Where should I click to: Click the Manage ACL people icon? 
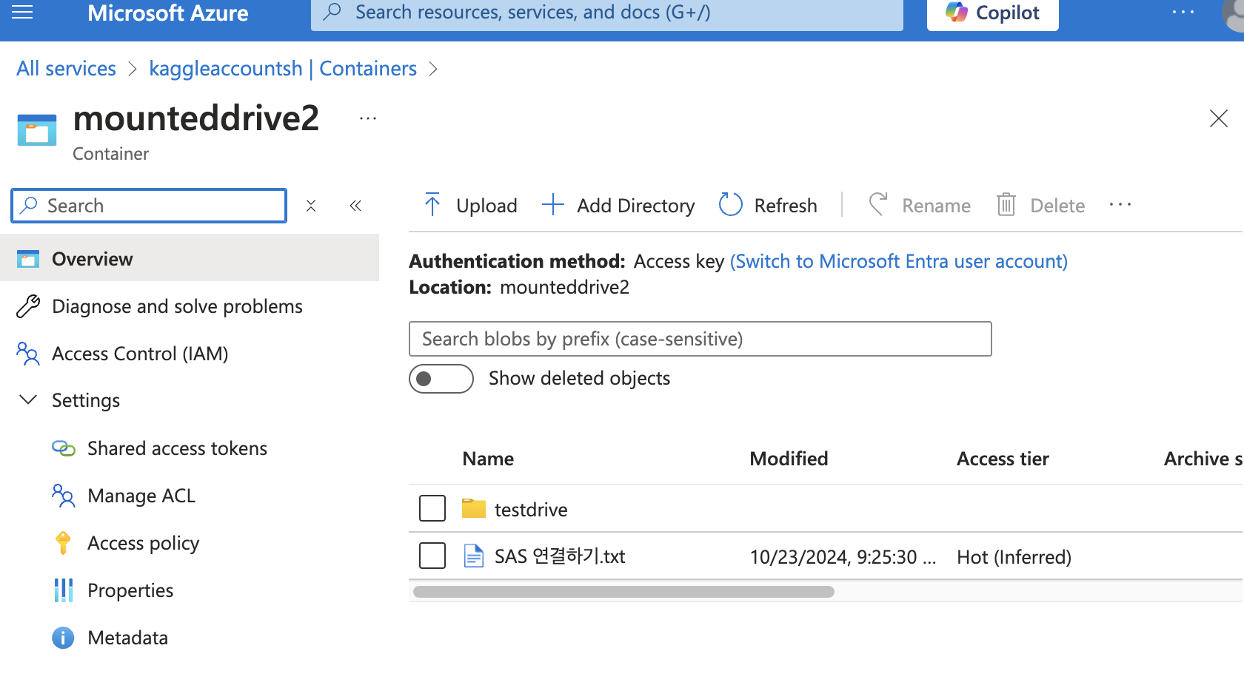(x=64, y=496)
